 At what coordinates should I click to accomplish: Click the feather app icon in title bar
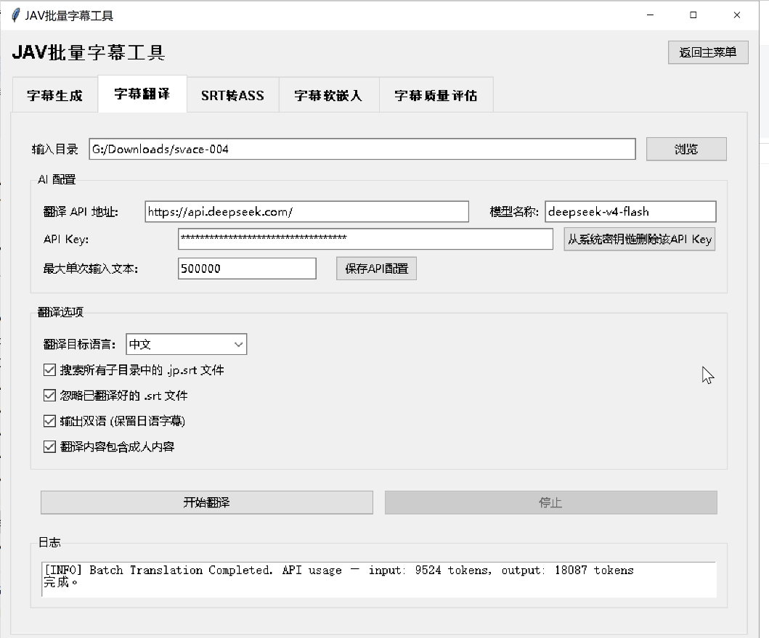[16, 15]
